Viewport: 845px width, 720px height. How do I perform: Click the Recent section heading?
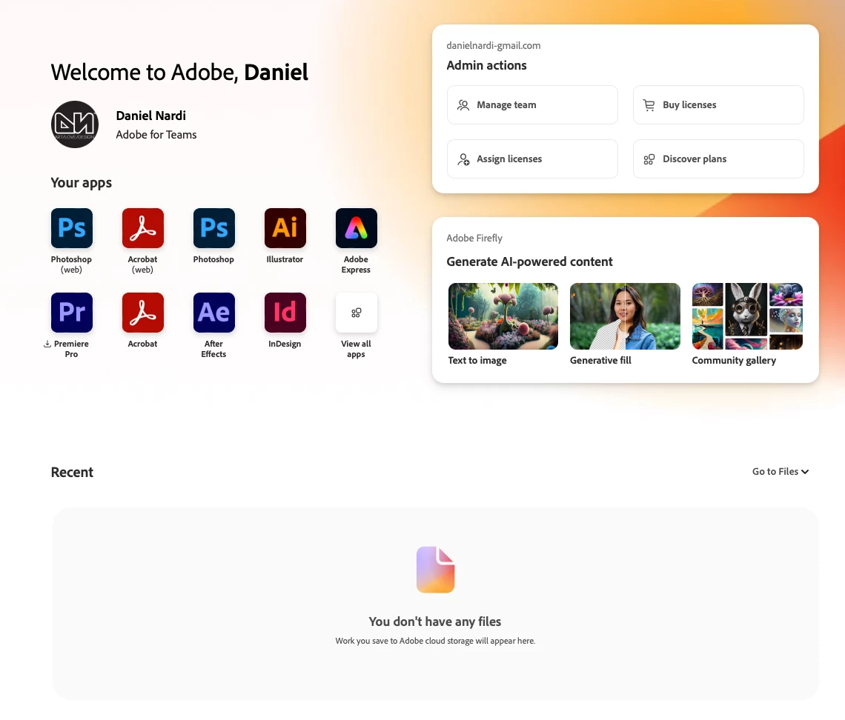coord(72,473)
